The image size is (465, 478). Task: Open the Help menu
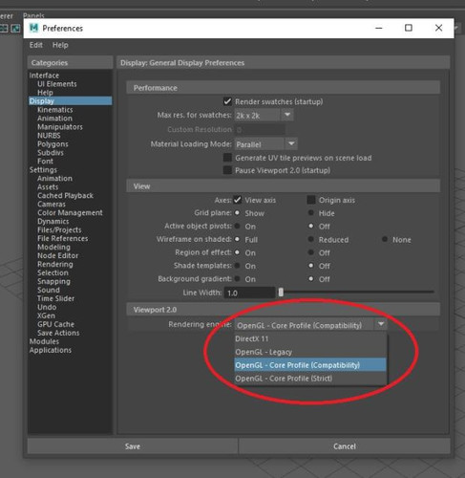tap(60, 45)
